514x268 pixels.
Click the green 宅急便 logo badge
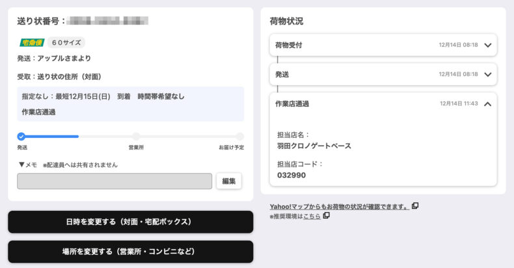pos(32,43)
